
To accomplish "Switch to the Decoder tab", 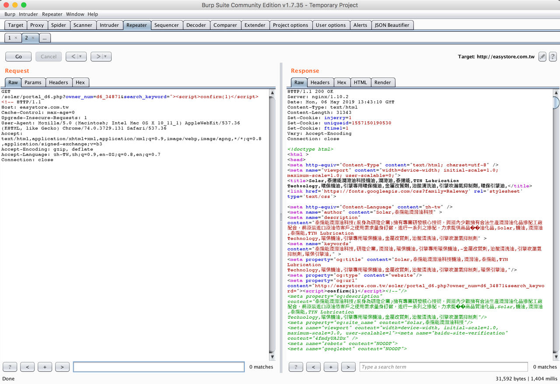I will (196, 25).
